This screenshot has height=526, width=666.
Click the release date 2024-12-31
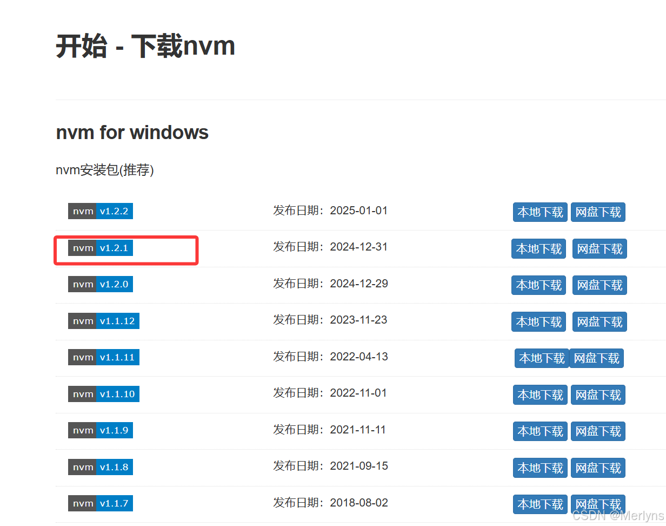pyautogui.click(x=359, y=247)
